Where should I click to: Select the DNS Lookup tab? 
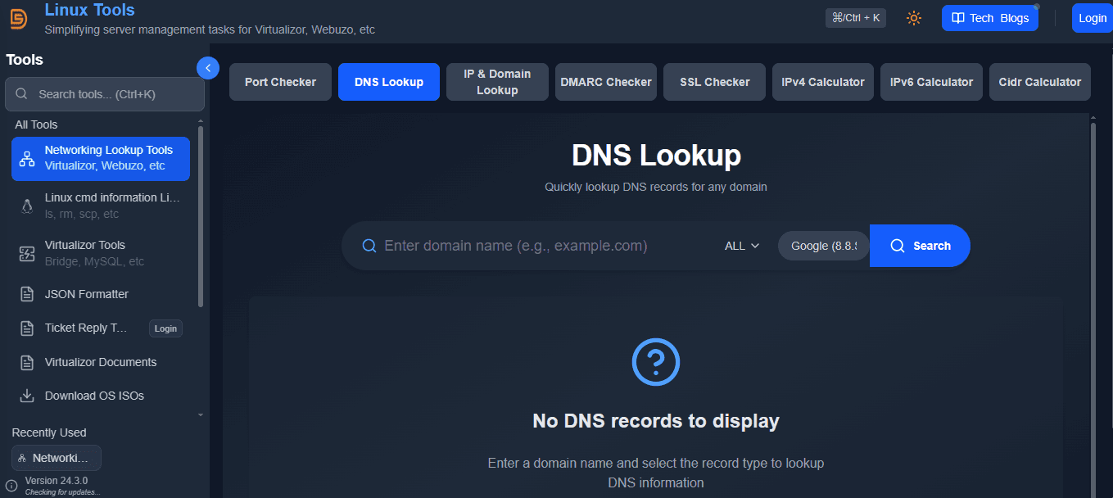(x=389, y=82)
